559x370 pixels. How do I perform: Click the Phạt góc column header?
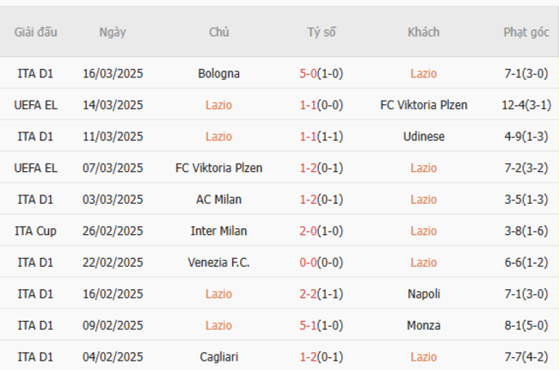(526, 32)
